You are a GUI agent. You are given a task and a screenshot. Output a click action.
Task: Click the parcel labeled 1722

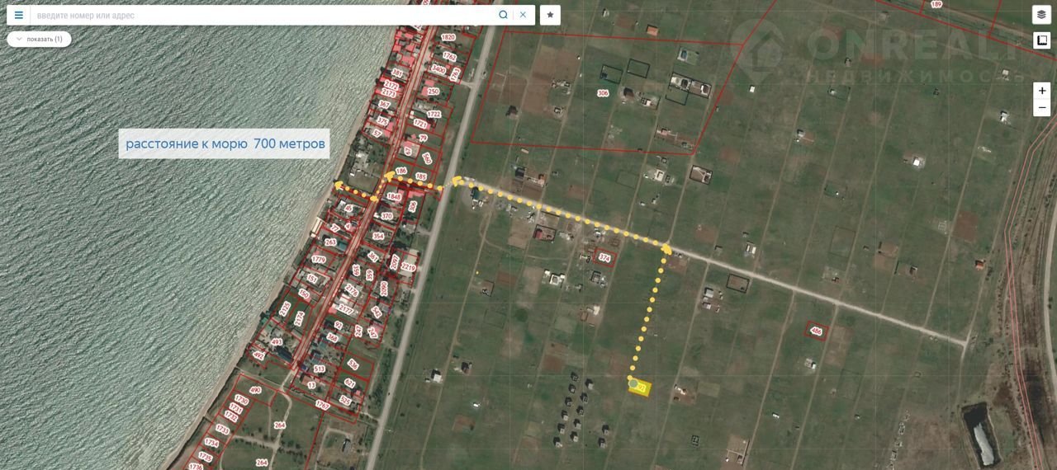tap(434, 114)
